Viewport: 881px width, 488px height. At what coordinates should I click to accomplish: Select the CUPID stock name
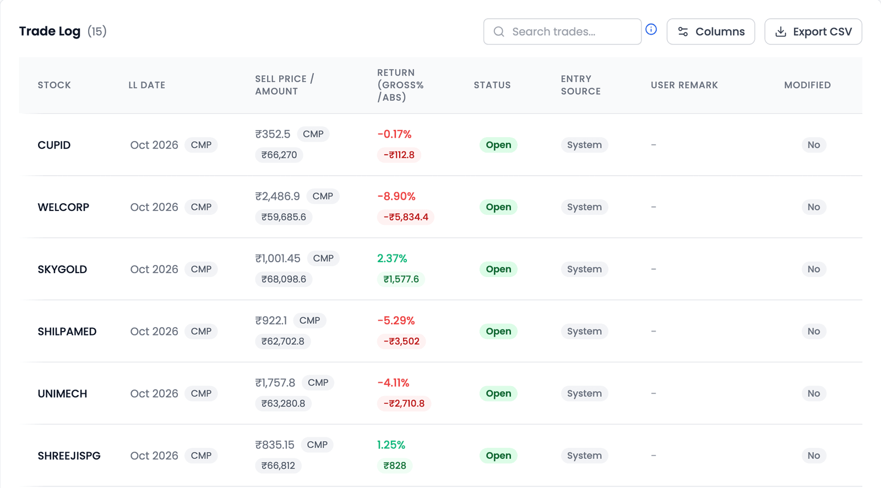click(54, 145)
